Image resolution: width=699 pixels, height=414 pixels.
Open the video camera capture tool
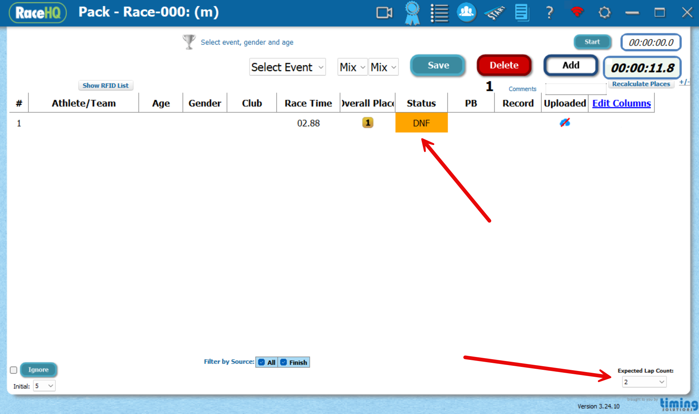point(384,13)
